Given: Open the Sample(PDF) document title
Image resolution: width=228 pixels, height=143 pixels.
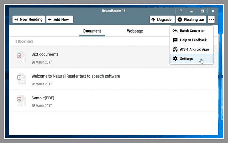Looking at the screenshot, I should pyautogui.click(x=43, y=98).
